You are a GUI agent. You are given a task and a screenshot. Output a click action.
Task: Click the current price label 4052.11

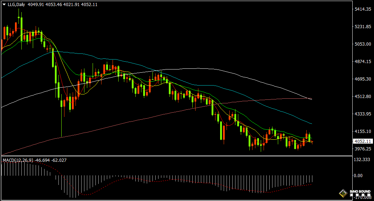tap(363, 141)
